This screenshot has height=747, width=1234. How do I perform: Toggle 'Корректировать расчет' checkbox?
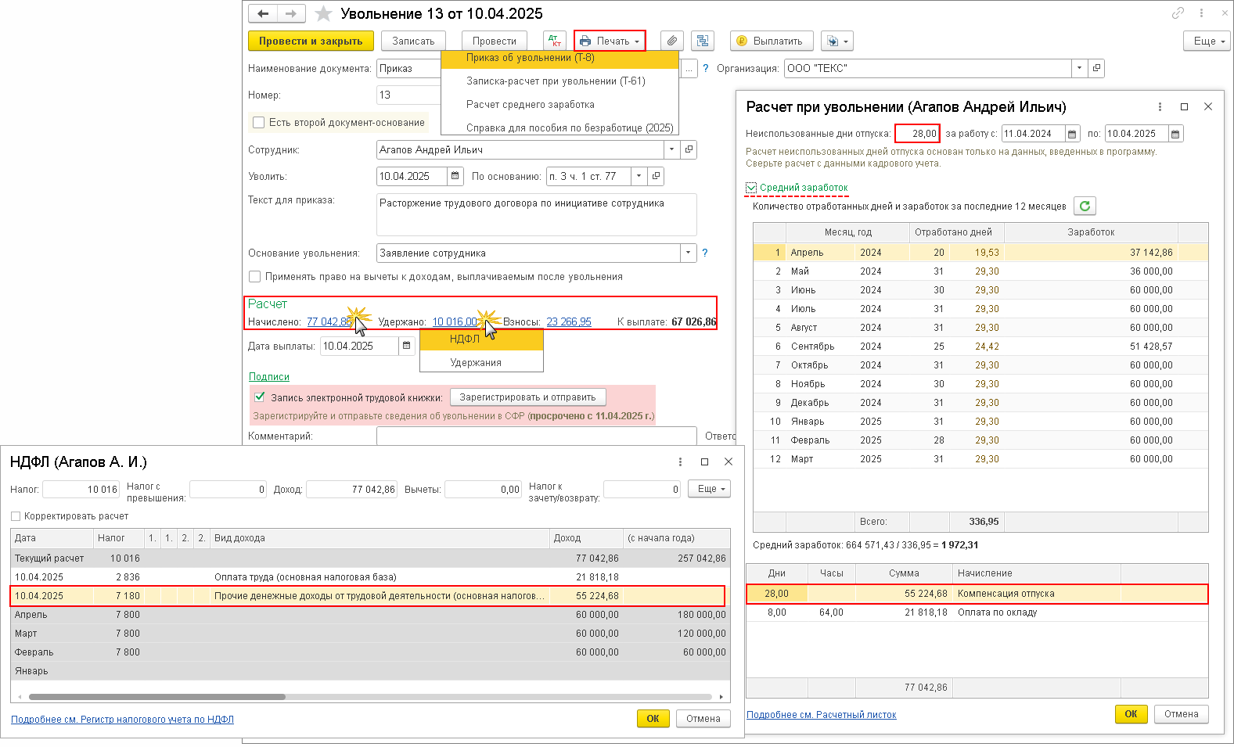point(16,516)
